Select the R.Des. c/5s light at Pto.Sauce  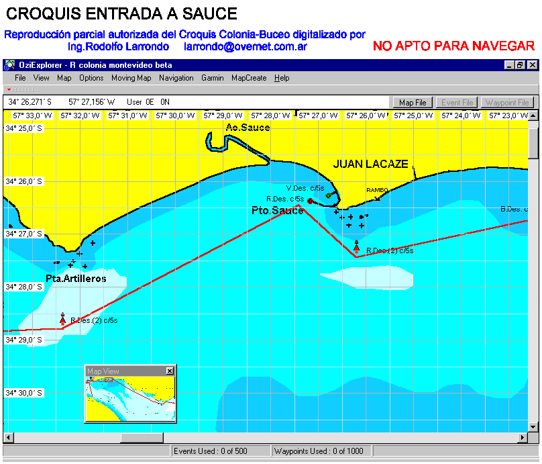pos(310,200)
